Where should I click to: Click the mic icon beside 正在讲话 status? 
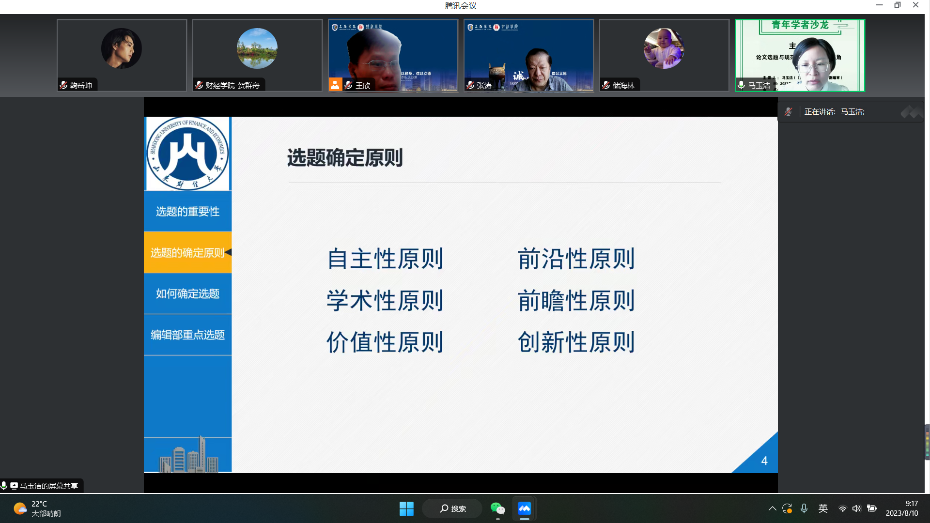(x=789, y=111)
